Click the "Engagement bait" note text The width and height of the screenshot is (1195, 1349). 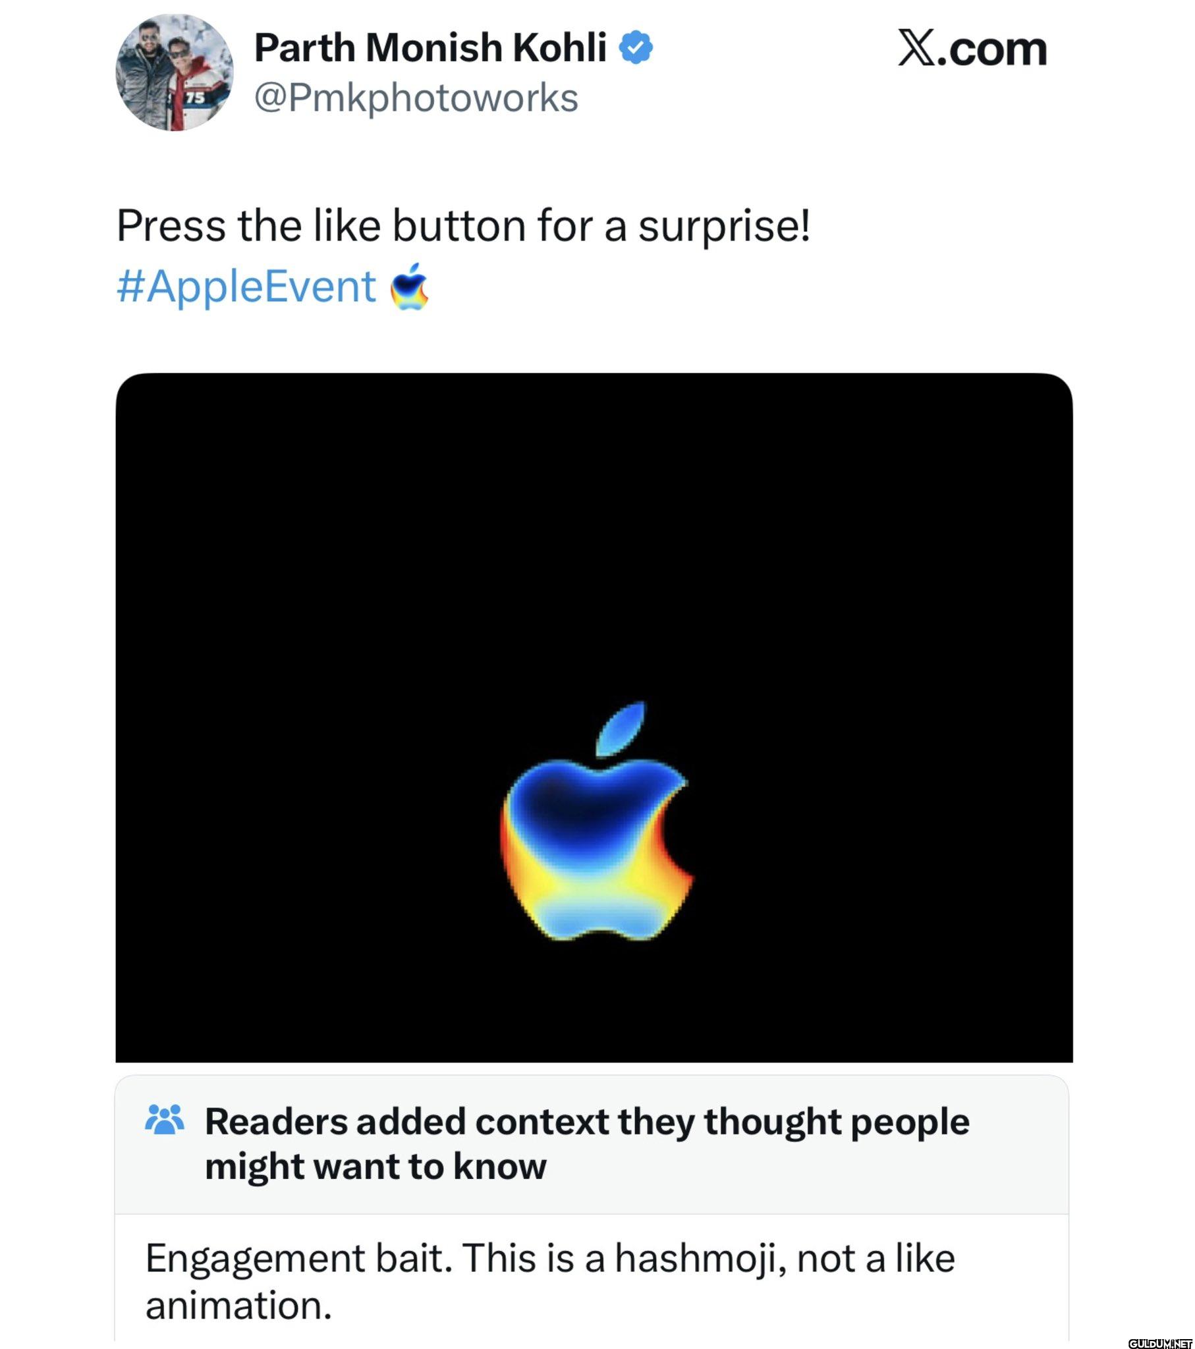coord(298,1258)
